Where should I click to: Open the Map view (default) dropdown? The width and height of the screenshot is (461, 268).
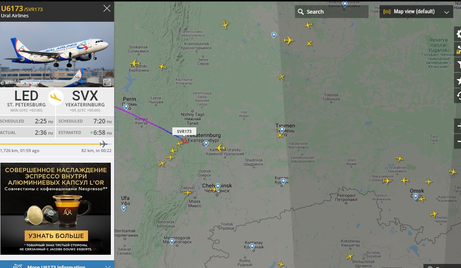(416, 11)
